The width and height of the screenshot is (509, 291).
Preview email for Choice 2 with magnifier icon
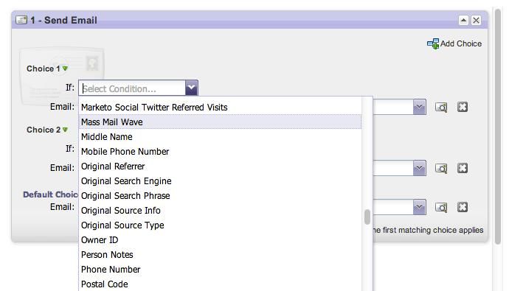click(441, 168)
